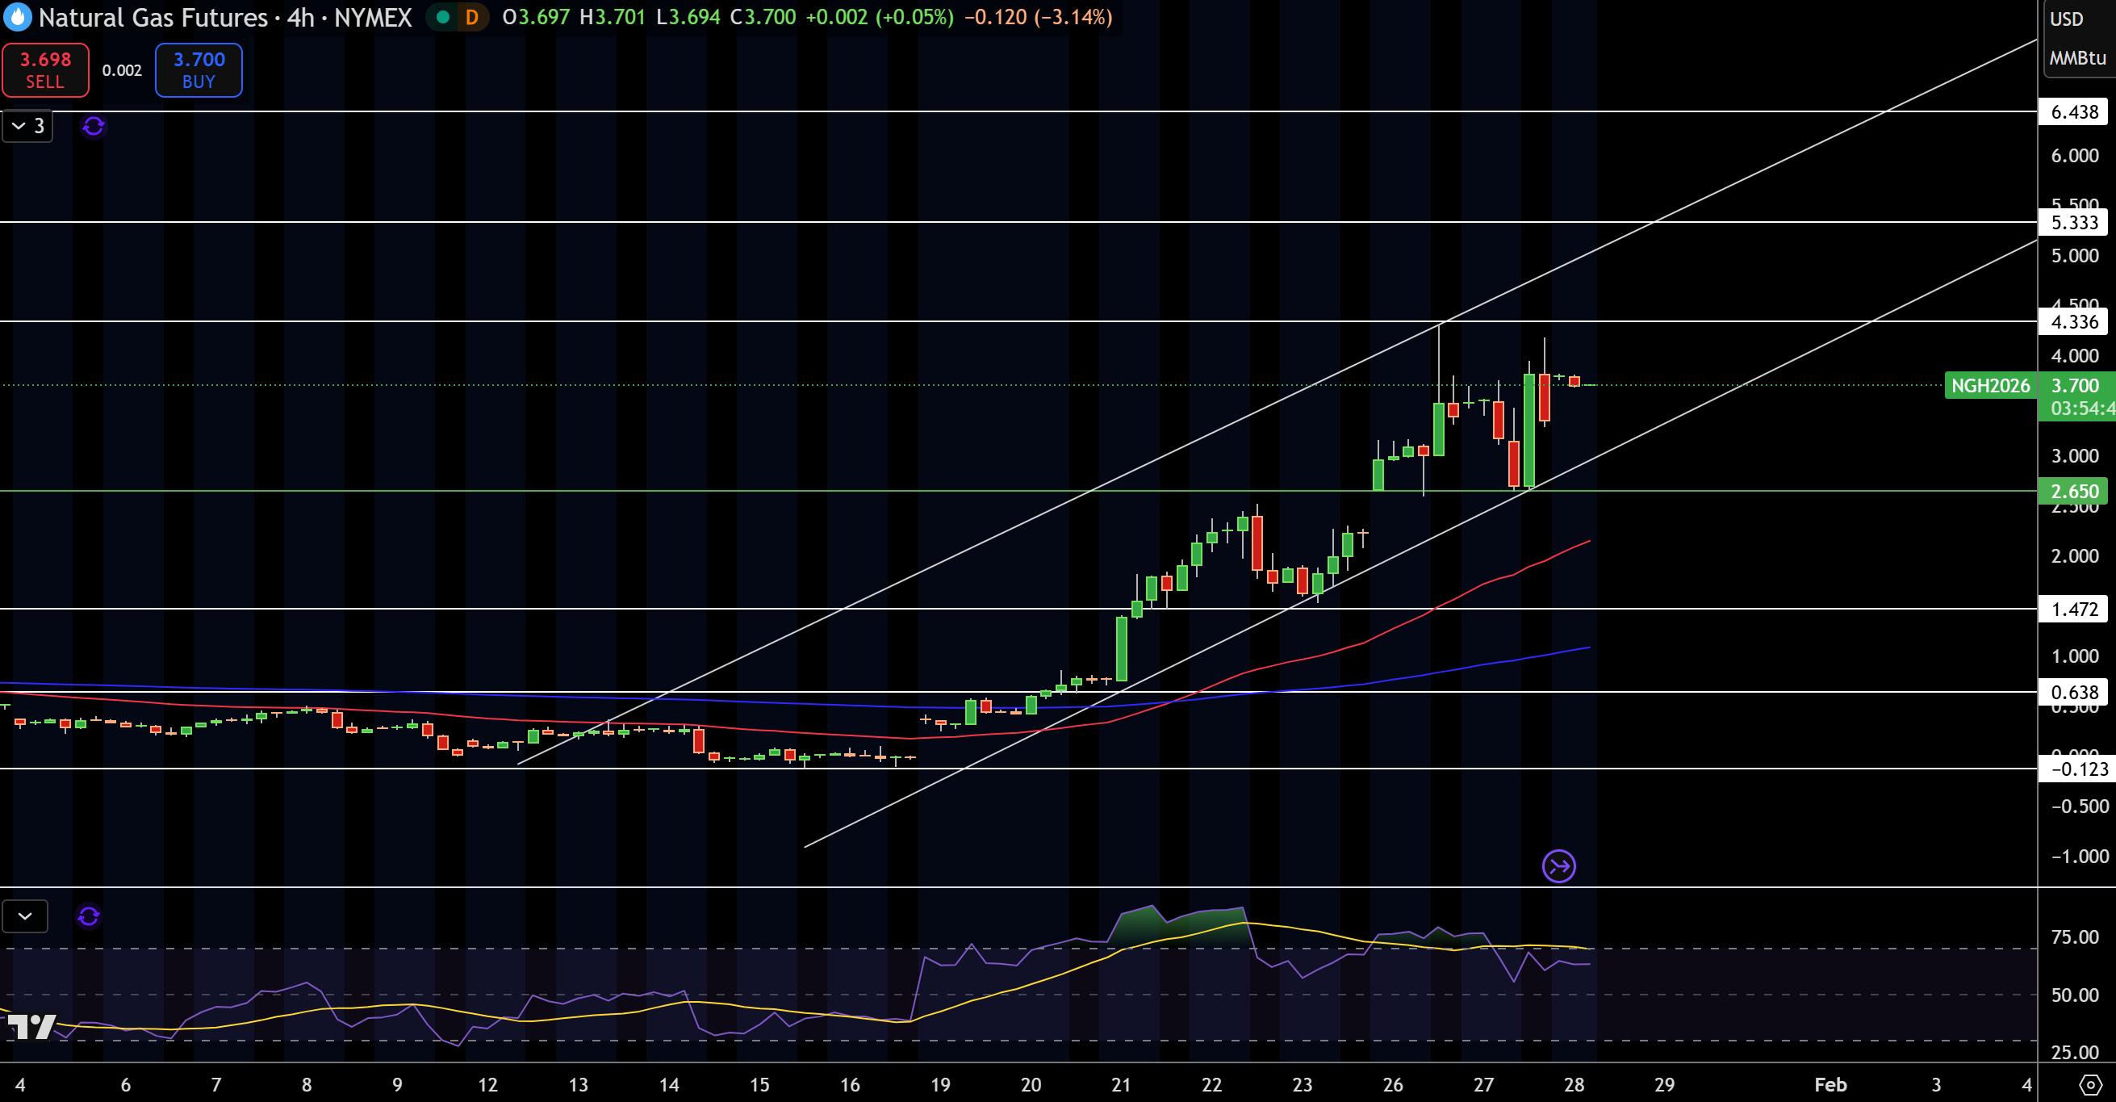Viewport: 2116px width, 1102px height.
Task: Click the Natural Gas flame symbol icon
Action: pyautogui.click(x=17, y=16)
